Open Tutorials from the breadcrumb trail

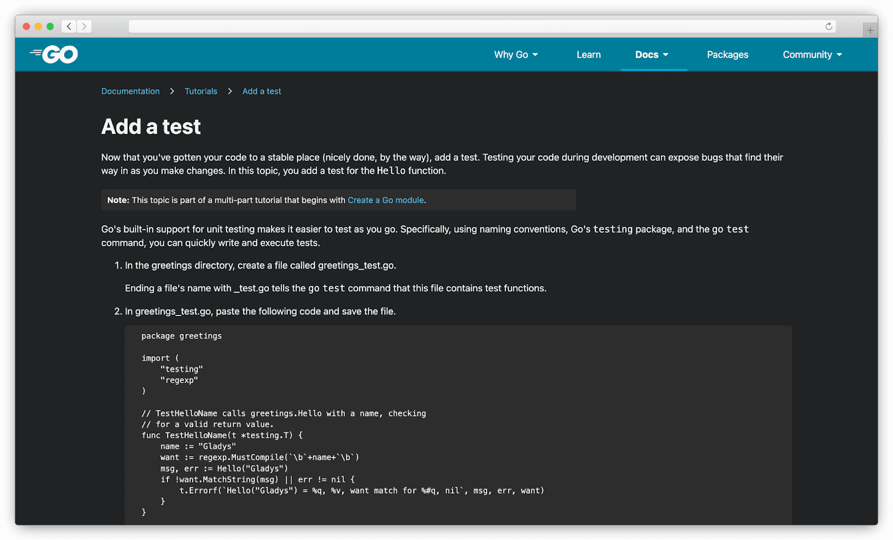201,91
